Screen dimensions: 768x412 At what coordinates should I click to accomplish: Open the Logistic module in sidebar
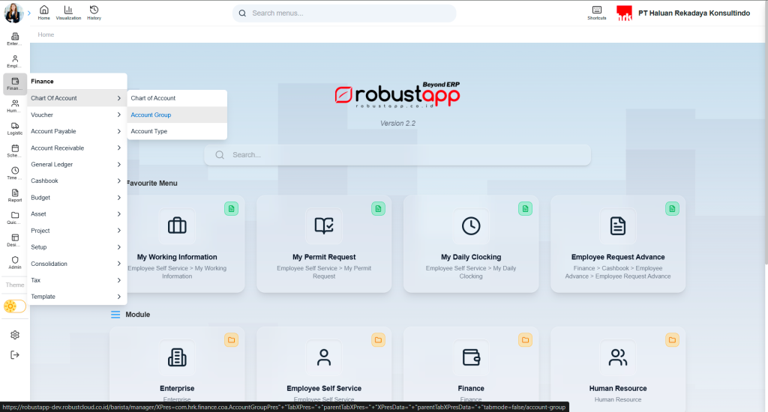pyautogui.click(x=15, y=128)
